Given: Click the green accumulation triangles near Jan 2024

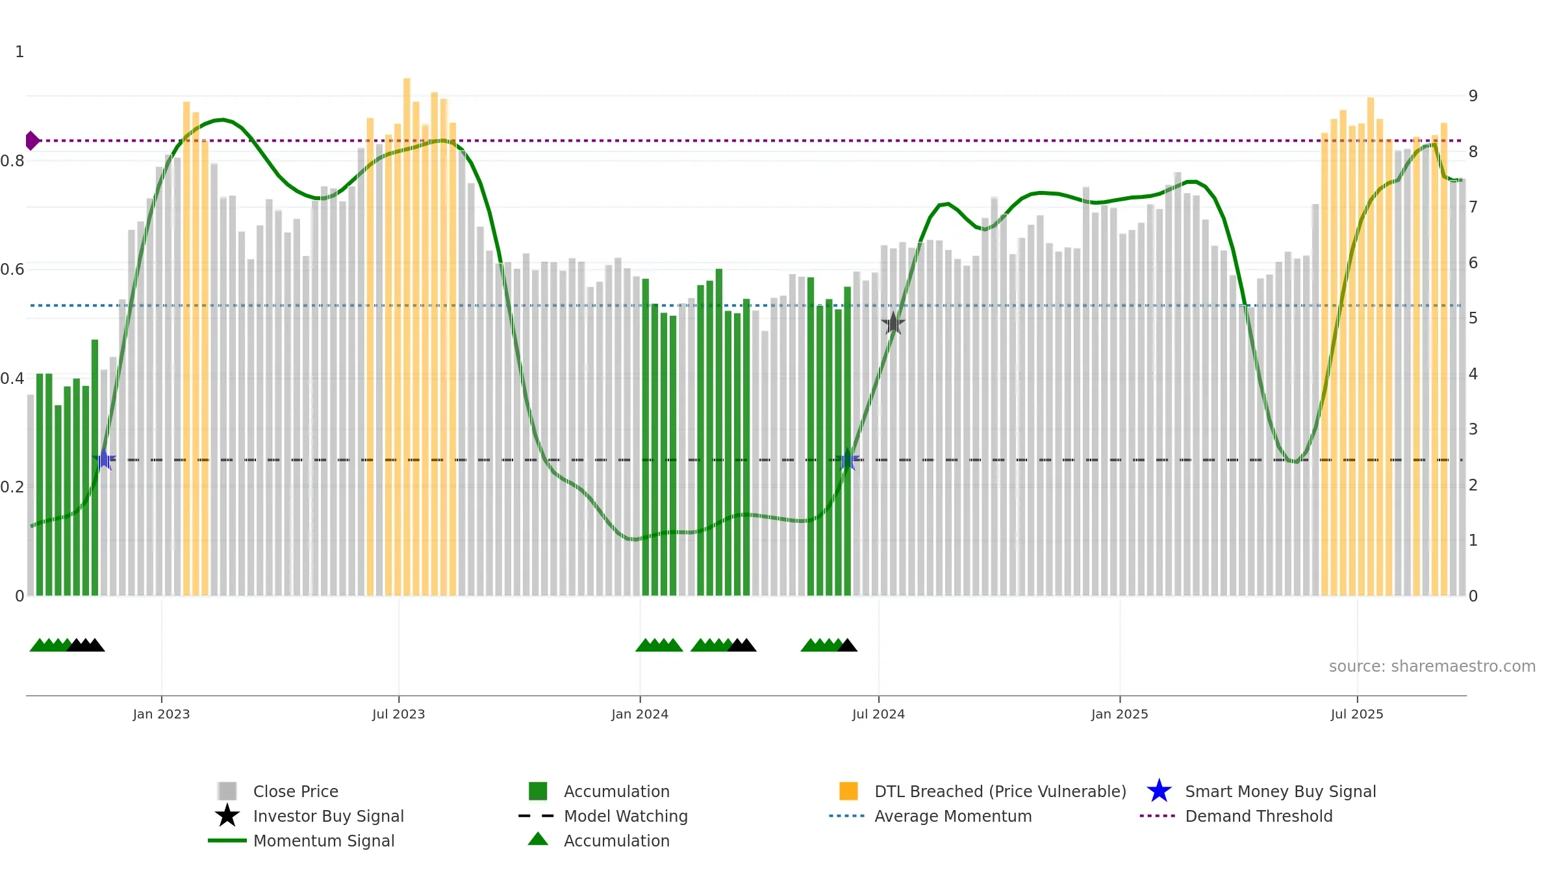Looking at the screenshot, I should (x=659, y=645).
